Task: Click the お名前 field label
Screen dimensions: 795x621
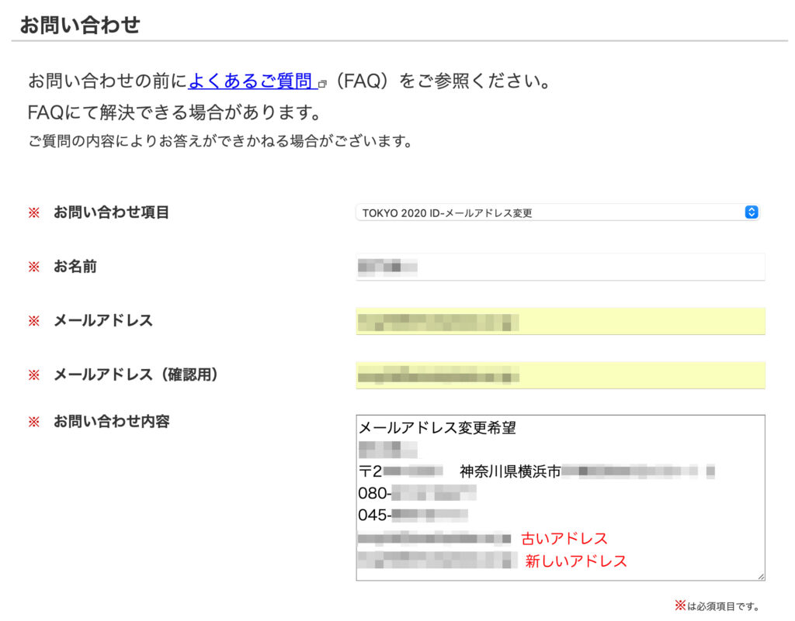Action: click(x=75, y=267)
